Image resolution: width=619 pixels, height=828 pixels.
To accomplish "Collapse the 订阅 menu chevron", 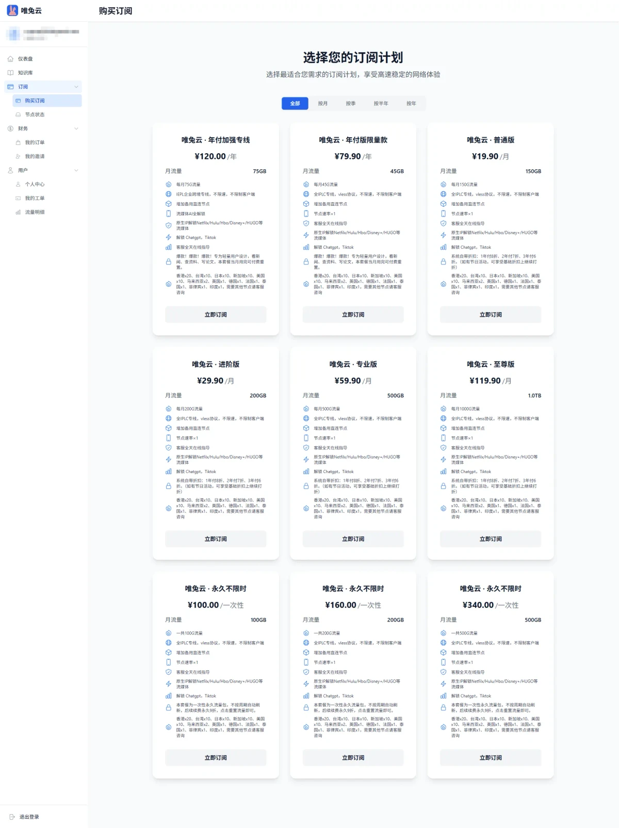I will tap(76, 87).
